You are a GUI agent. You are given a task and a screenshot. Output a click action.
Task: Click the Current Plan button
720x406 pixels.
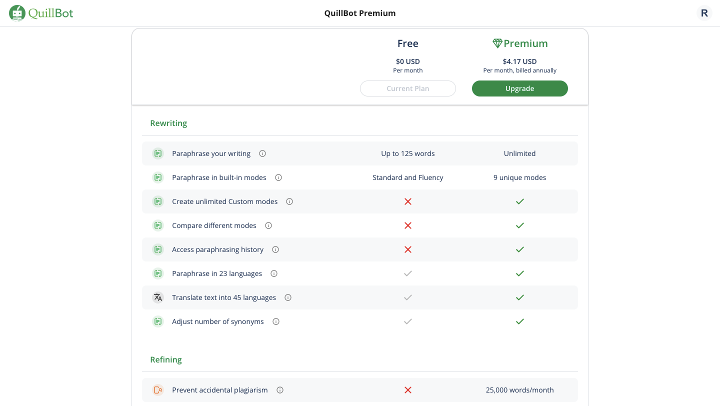click(x=408, y=88)
